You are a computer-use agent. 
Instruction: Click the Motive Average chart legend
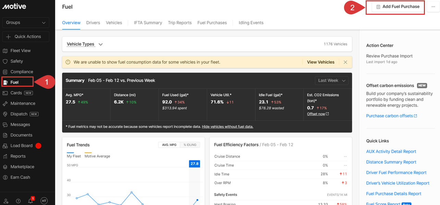(97, 156)
